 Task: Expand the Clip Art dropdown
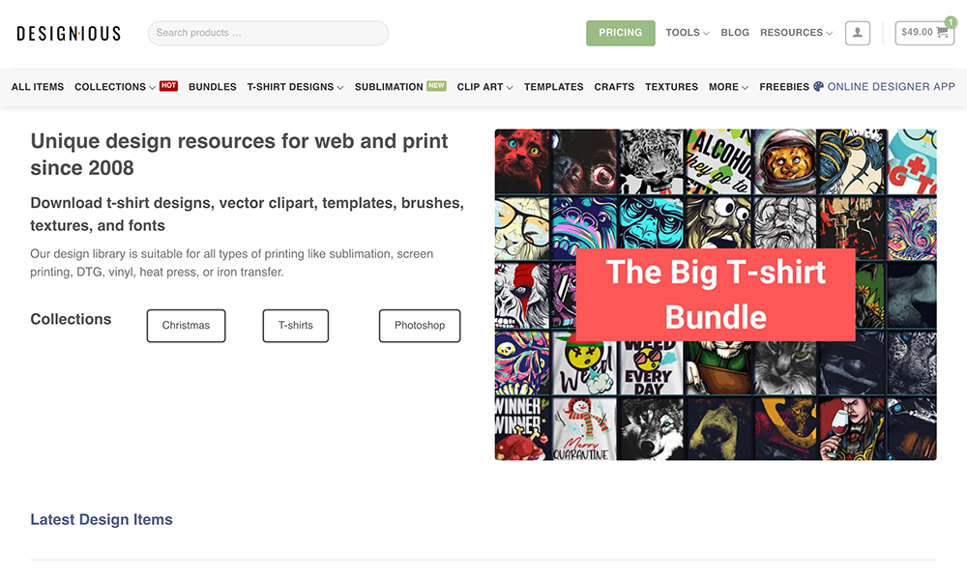point(484,87)
